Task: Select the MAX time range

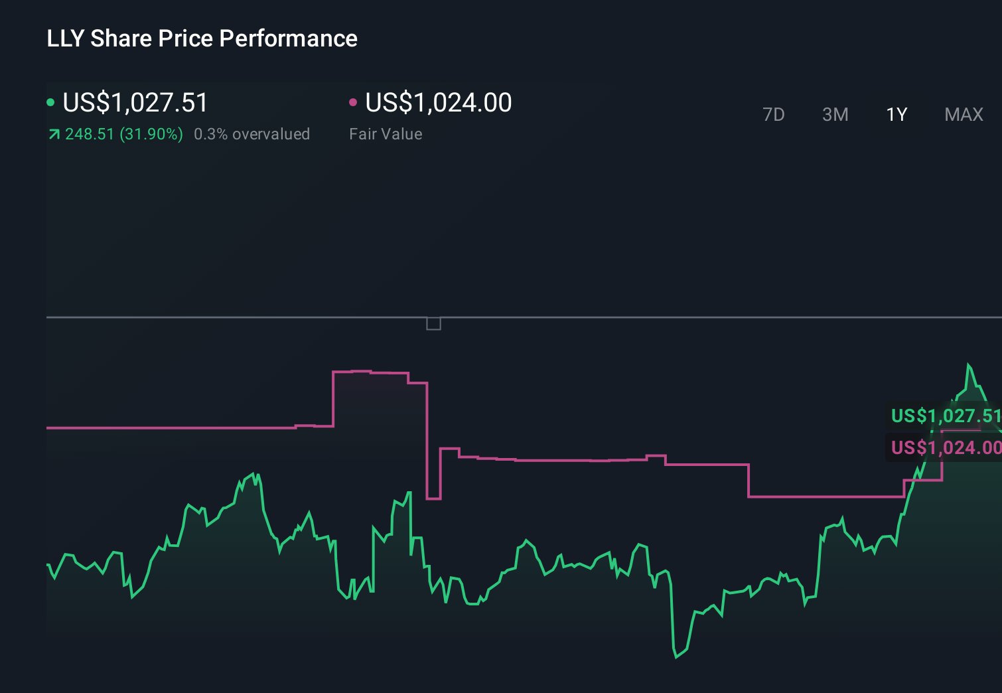Action: [964, 114]
